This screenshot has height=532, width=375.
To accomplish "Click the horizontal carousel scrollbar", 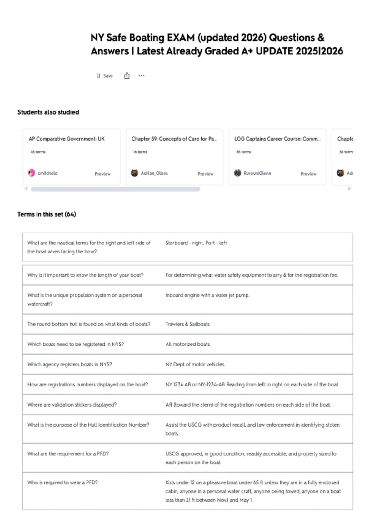I will [115, 189].
